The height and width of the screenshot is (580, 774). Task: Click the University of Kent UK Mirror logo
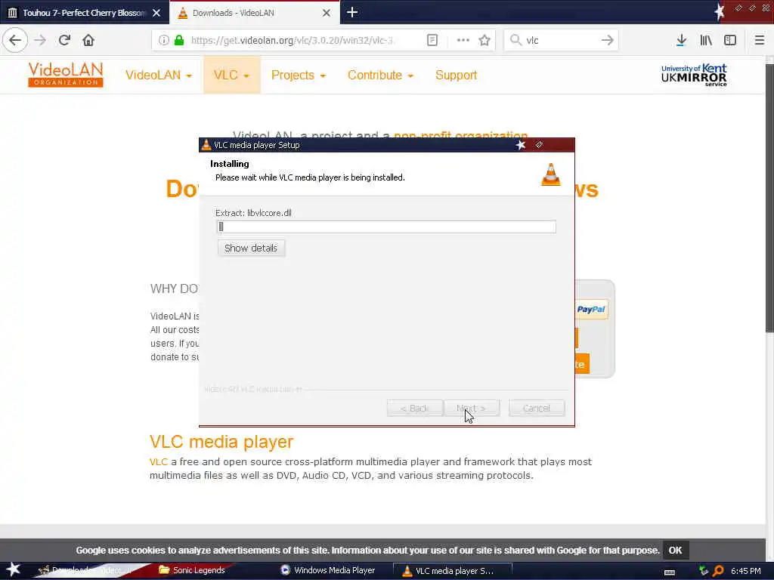coord(694,75)
